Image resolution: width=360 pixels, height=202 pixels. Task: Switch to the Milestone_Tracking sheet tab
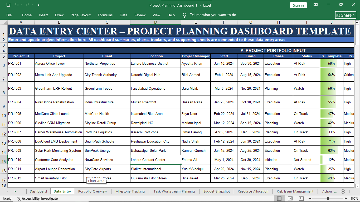point(130,191)
